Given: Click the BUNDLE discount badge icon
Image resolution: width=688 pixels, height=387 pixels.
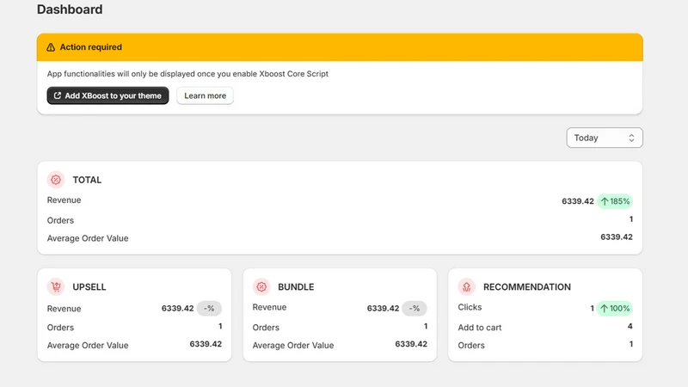Looking at the screenshot, I should point(261,286).
